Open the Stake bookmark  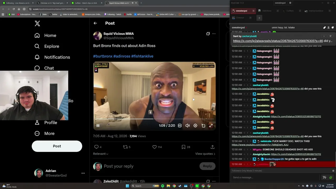pos(43,14)
